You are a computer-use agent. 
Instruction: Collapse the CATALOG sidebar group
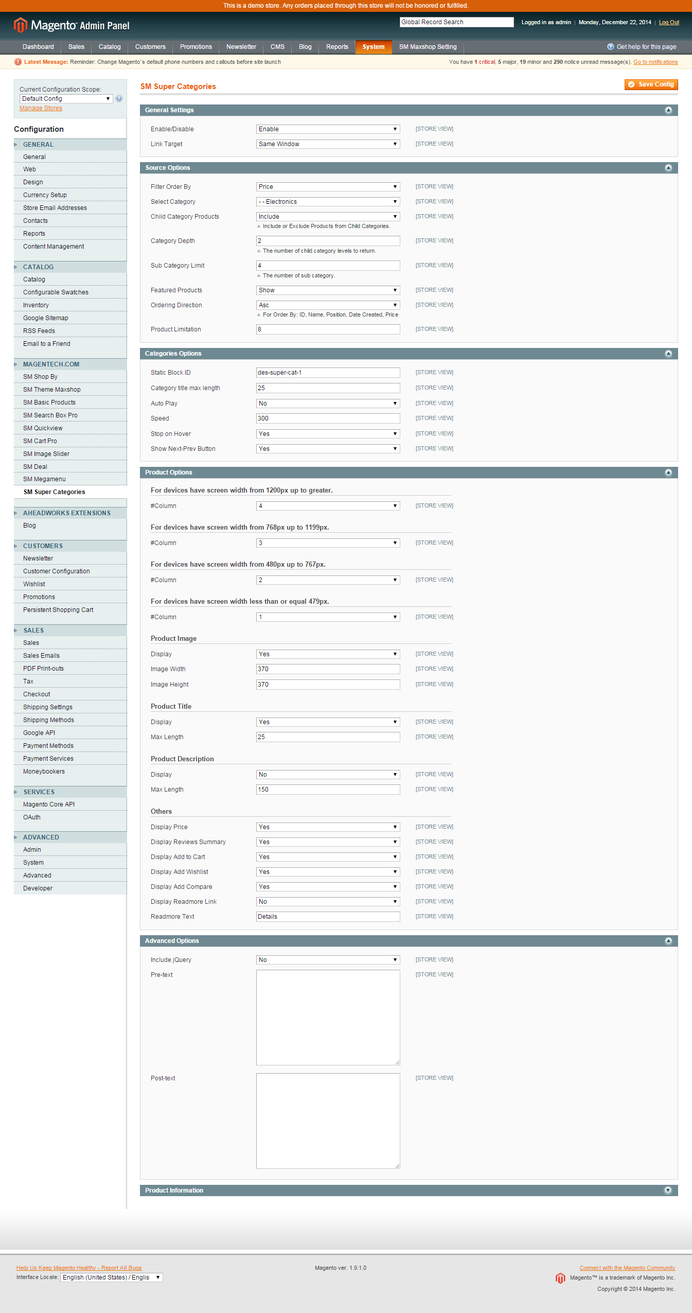pyautogui.click(x=70, y=267)
